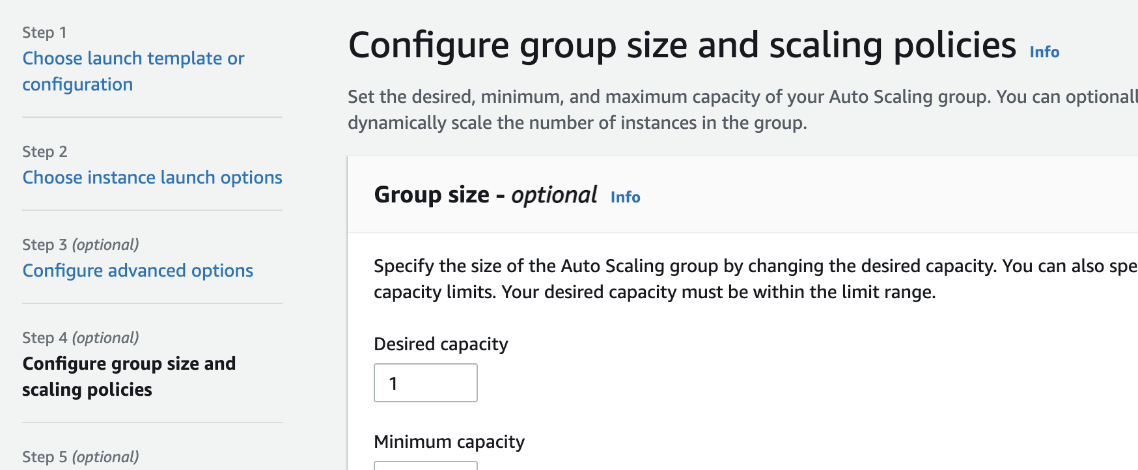Click the sentence about desired capacity within limit range

[719, 292]
